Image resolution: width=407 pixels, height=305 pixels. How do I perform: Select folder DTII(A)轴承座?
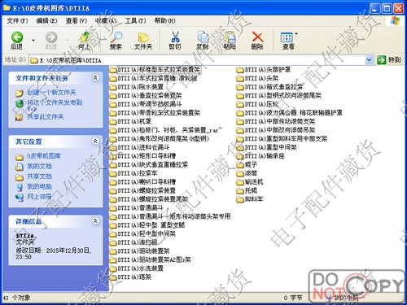[x=260, y=156]
